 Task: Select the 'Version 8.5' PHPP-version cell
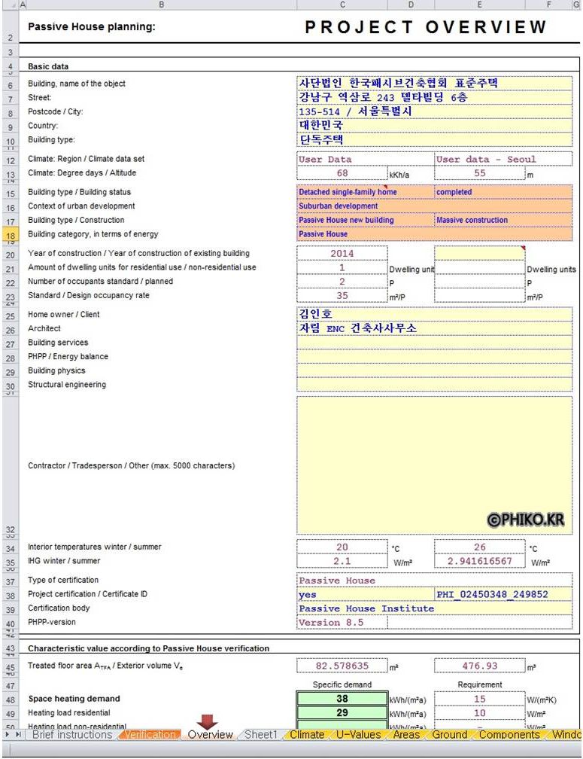(x=342, y=623)
